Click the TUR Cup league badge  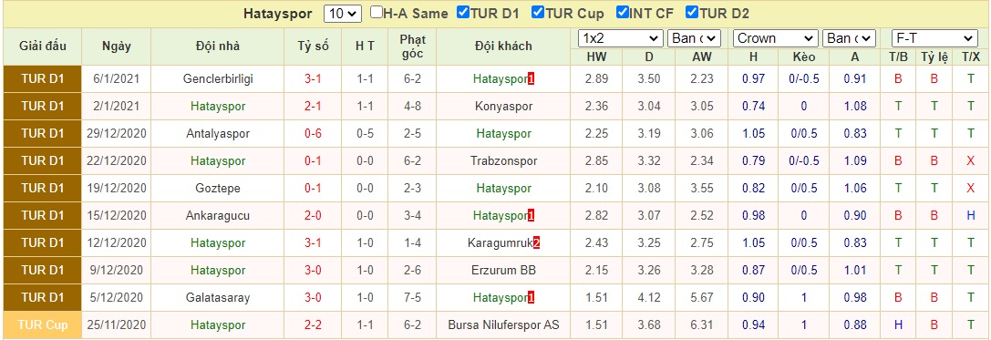(42, 325)
